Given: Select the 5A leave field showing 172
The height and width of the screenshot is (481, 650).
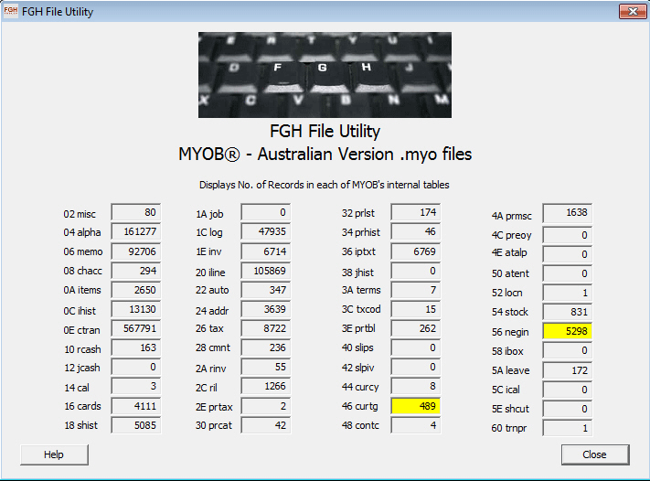Looking at the screenshot, I should tap(567, 370).
